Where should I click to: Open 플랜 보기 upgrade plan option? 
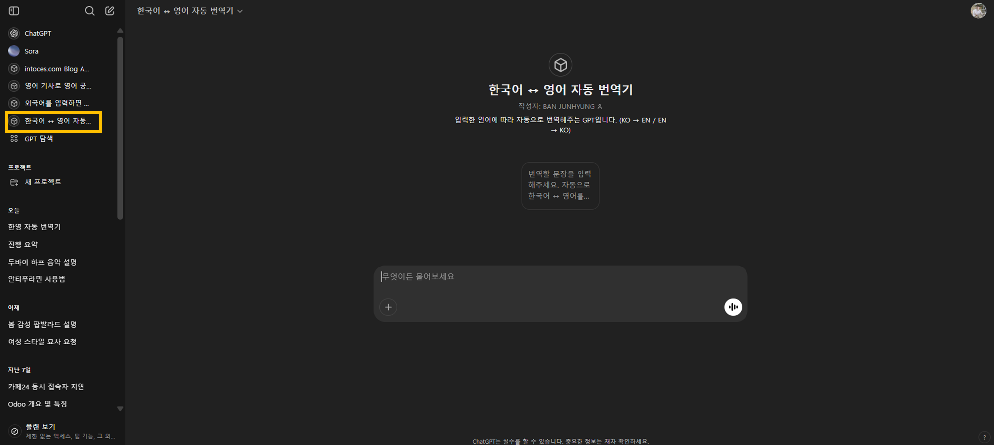tap(62, 431)
